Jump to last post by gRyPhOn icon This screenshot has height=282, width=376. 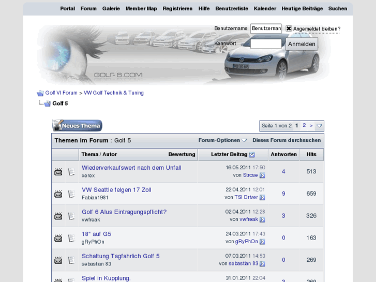(x=262, y=242)
